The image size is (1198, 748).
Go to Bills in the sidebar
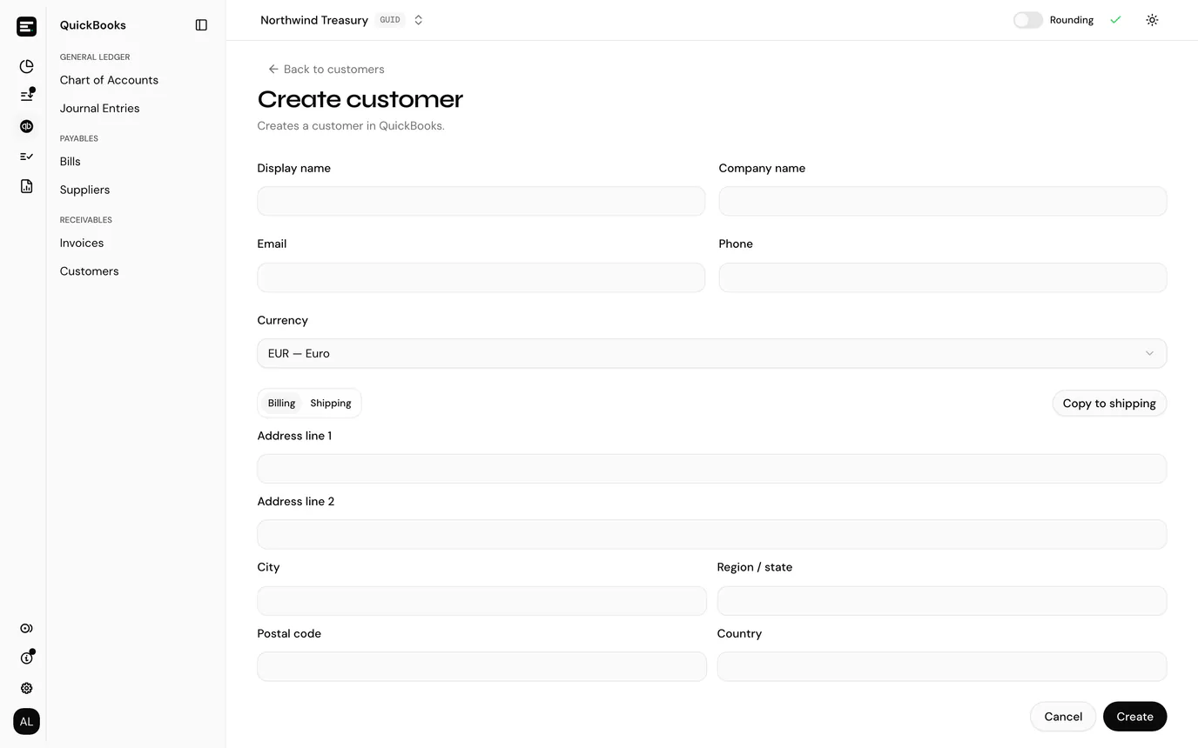pyautogui.click(x=70, y=162)
